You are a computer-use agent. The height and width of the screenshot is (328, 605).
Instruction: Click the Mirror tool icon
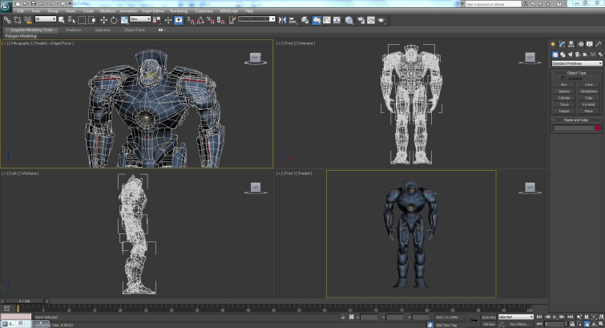[x=282, y=19]
